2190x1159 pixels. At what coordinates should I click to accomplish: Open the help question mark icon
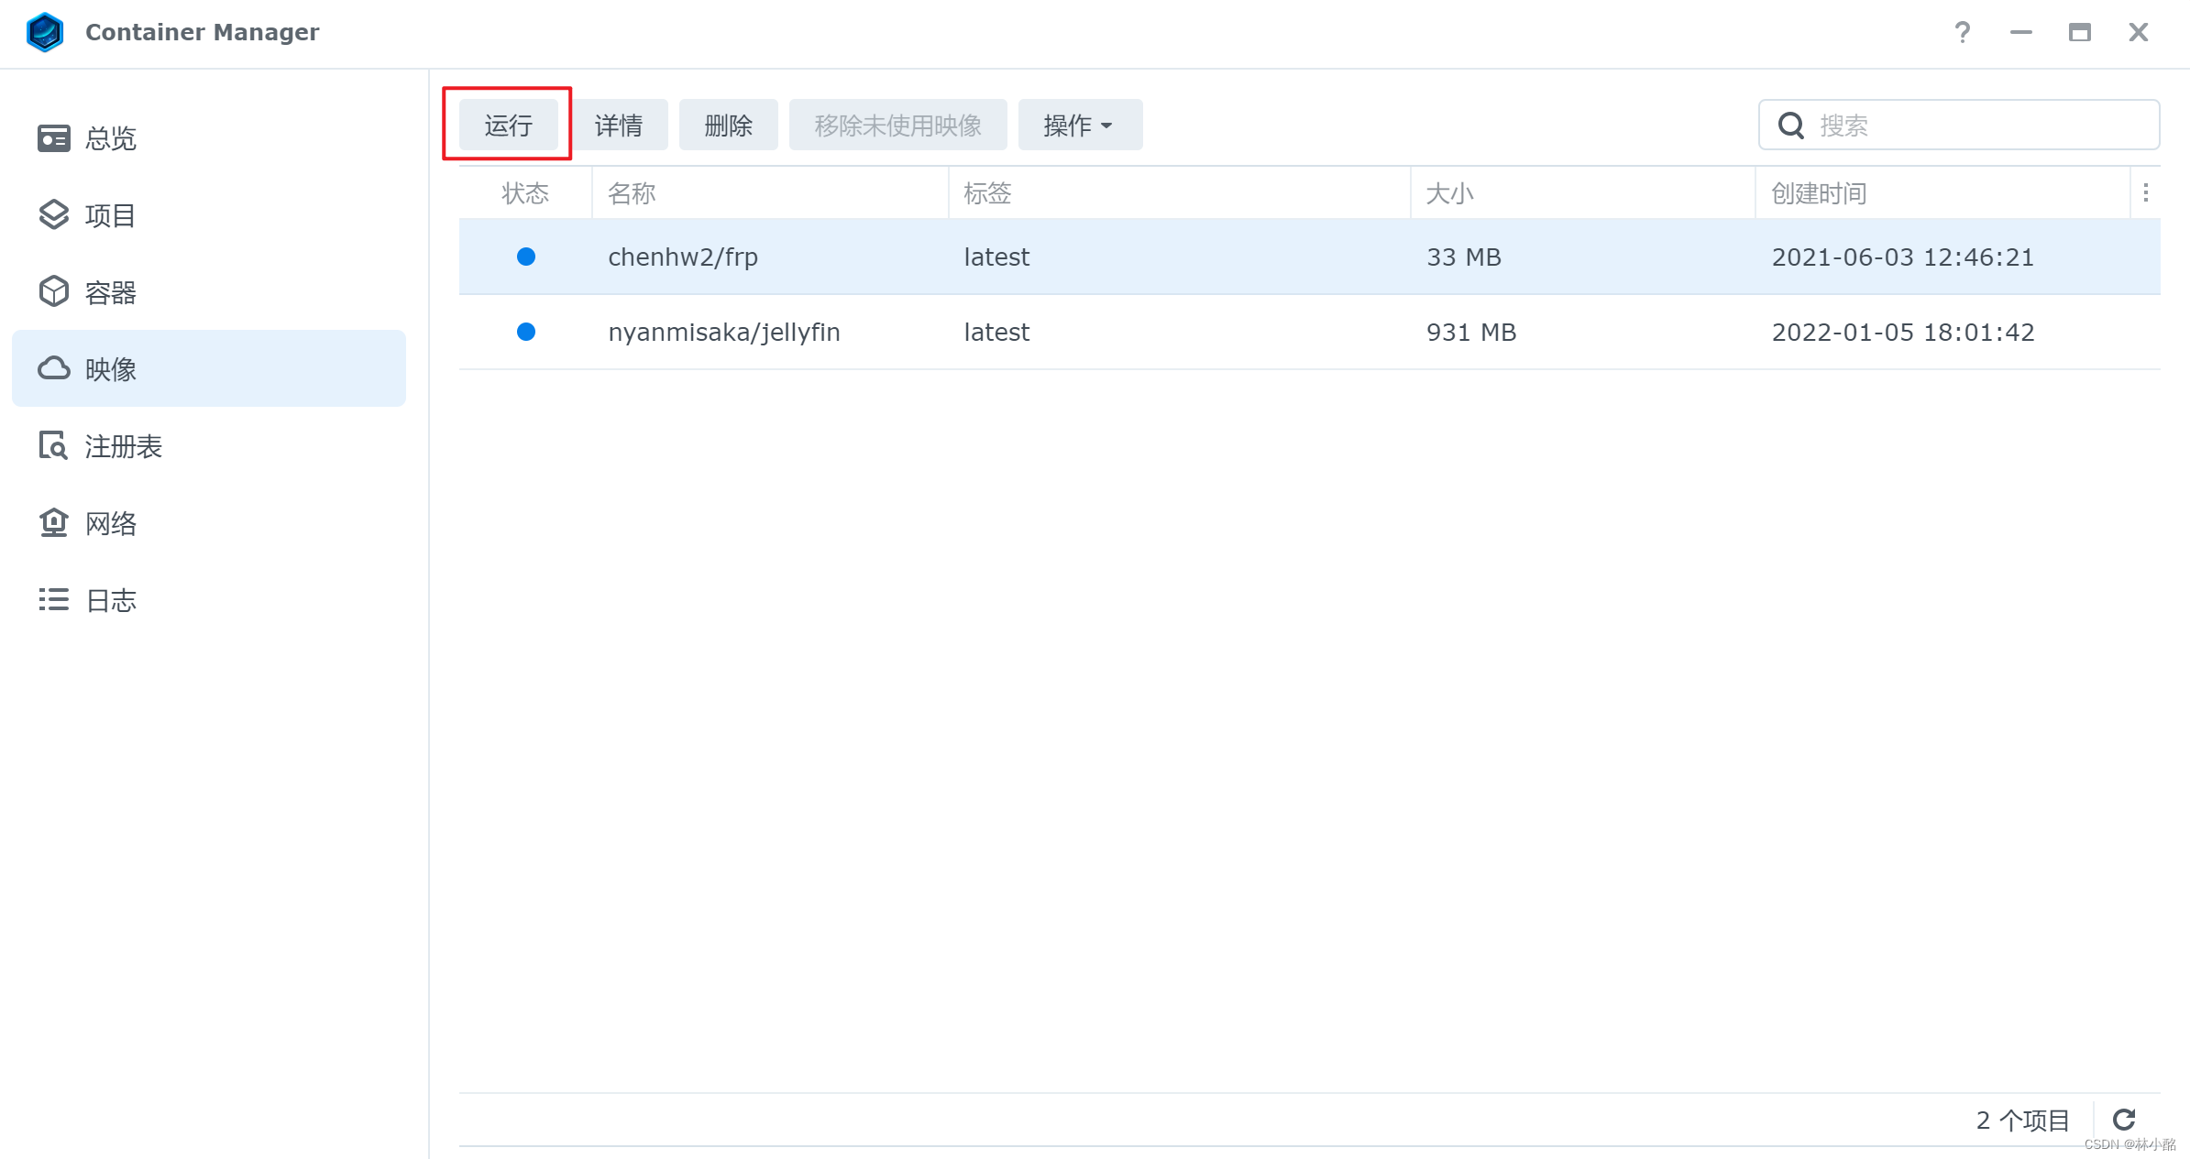(x=1962, y=32)
